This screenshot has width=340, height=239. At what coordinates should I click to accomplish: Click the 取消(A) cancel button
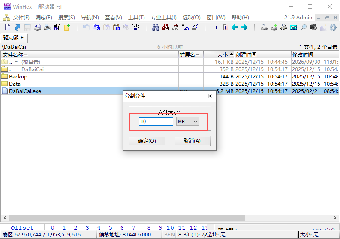tap(192, 141)
